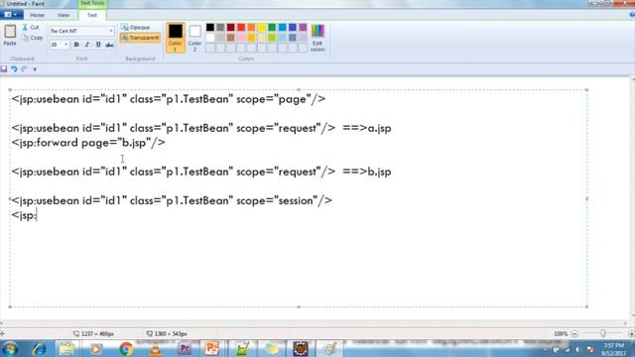Open the Paint application menu button

pos(11,15)
